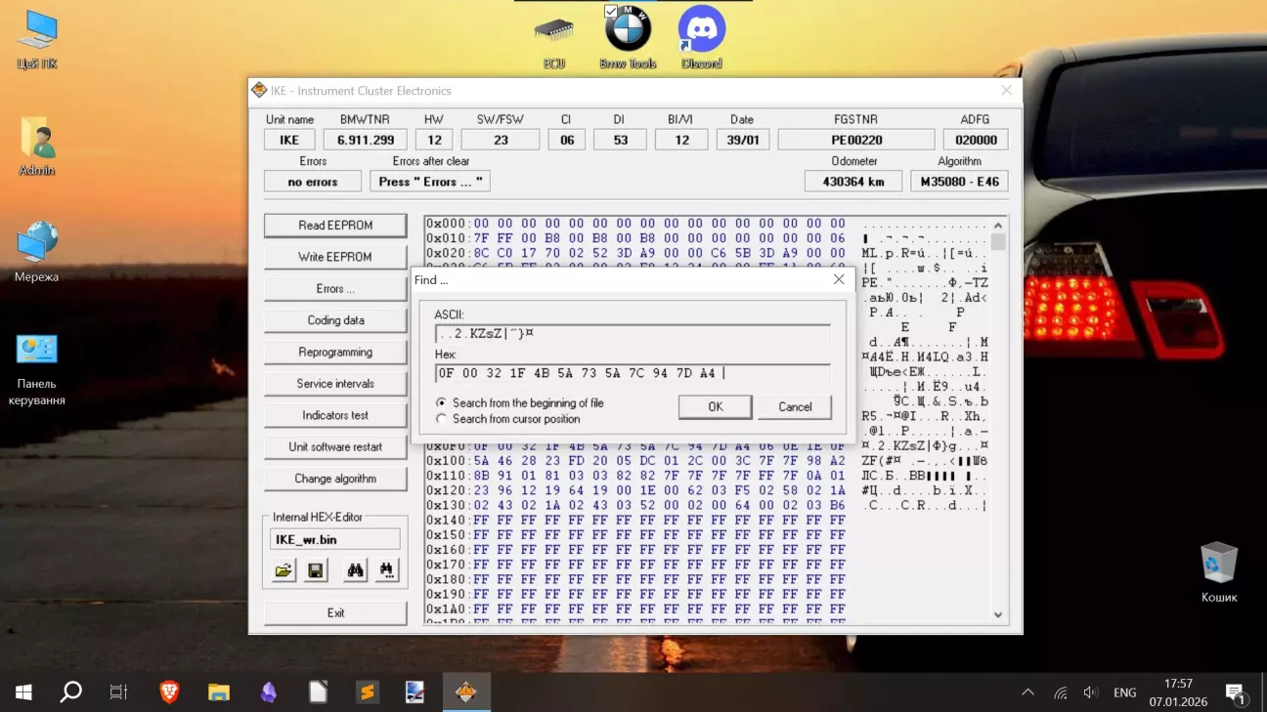Open Sublime Text from the taskbar
The image size is (1267, 712).
[366, 692]
